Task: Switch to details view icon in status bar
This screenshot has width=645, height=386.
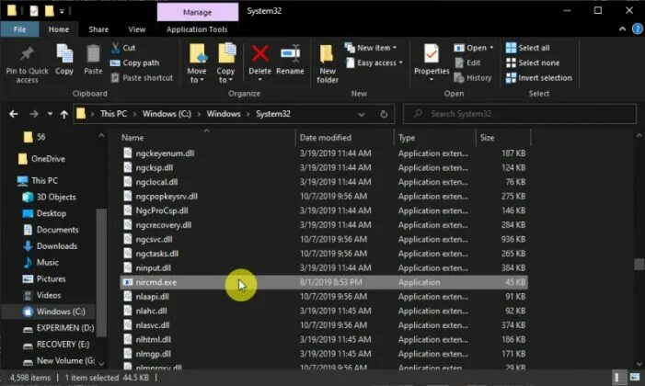Action: tap(617, 378)
